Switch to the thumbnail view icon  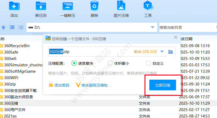pyautogui.click(x=12, y=27)
